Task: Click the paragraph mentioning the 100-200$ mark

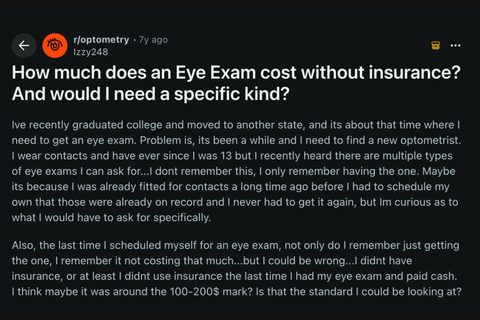Action: [234, 291]
